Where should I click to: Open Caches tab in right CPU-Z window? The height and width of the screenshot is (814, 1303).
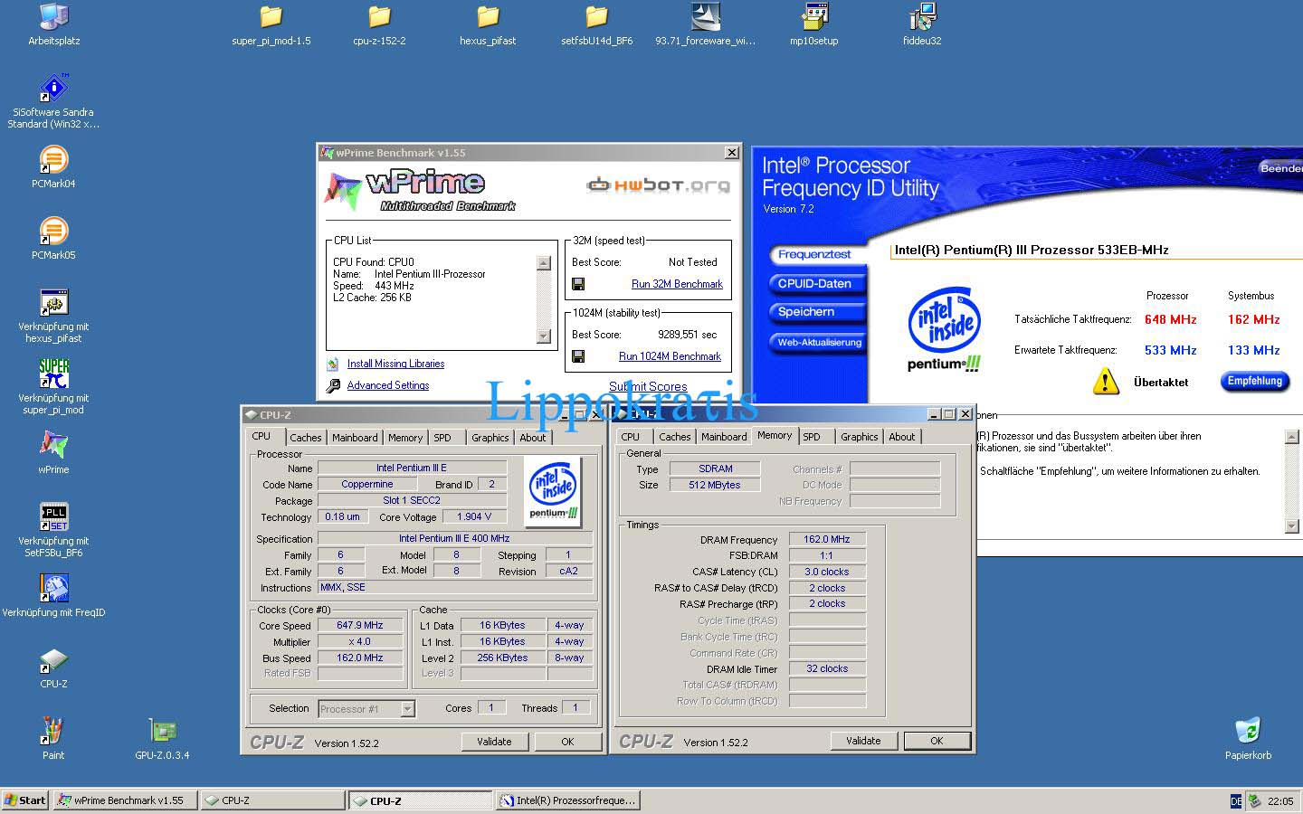pos(674,437)
